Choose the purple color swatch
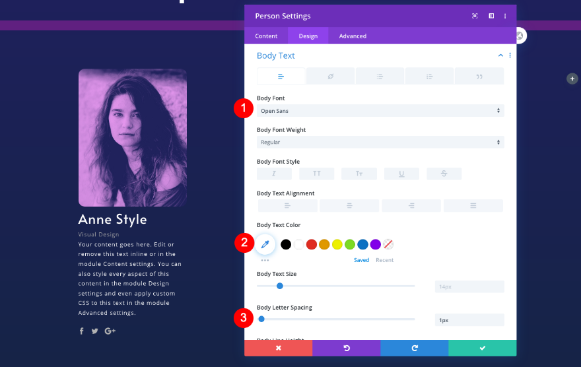The height and width of the screenshot is (367, 581). tap(376, 244)
